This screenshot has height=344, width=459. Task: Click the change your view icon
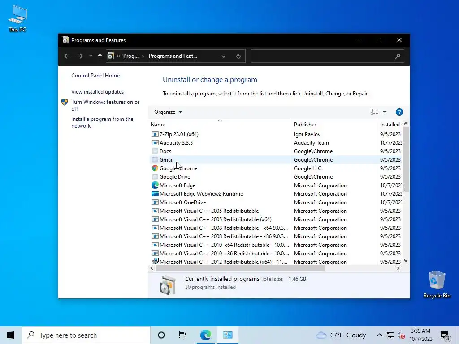tap(374, 112)
